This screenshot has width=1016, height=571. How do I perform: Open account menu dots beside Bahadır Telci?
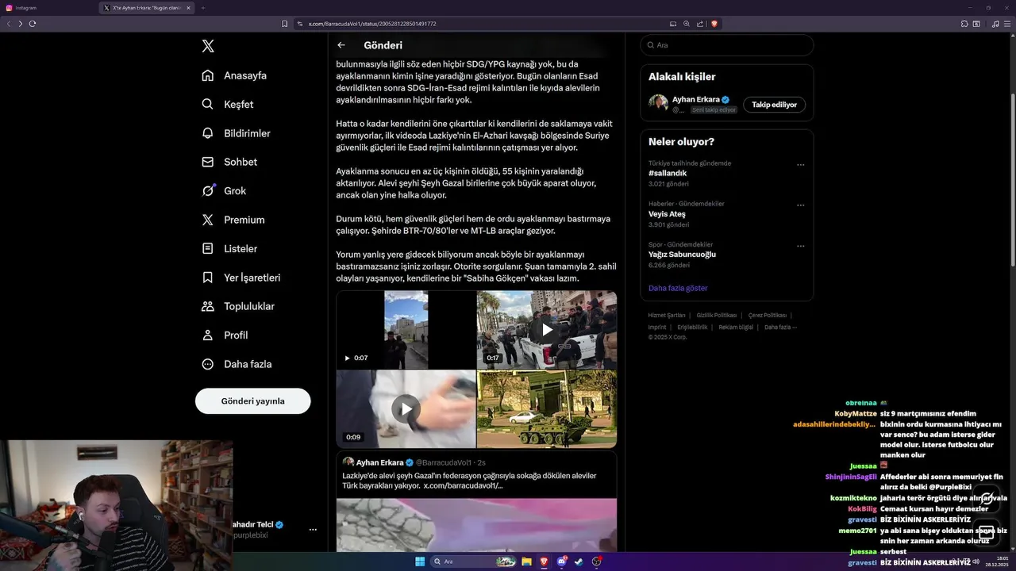[313, 530]
